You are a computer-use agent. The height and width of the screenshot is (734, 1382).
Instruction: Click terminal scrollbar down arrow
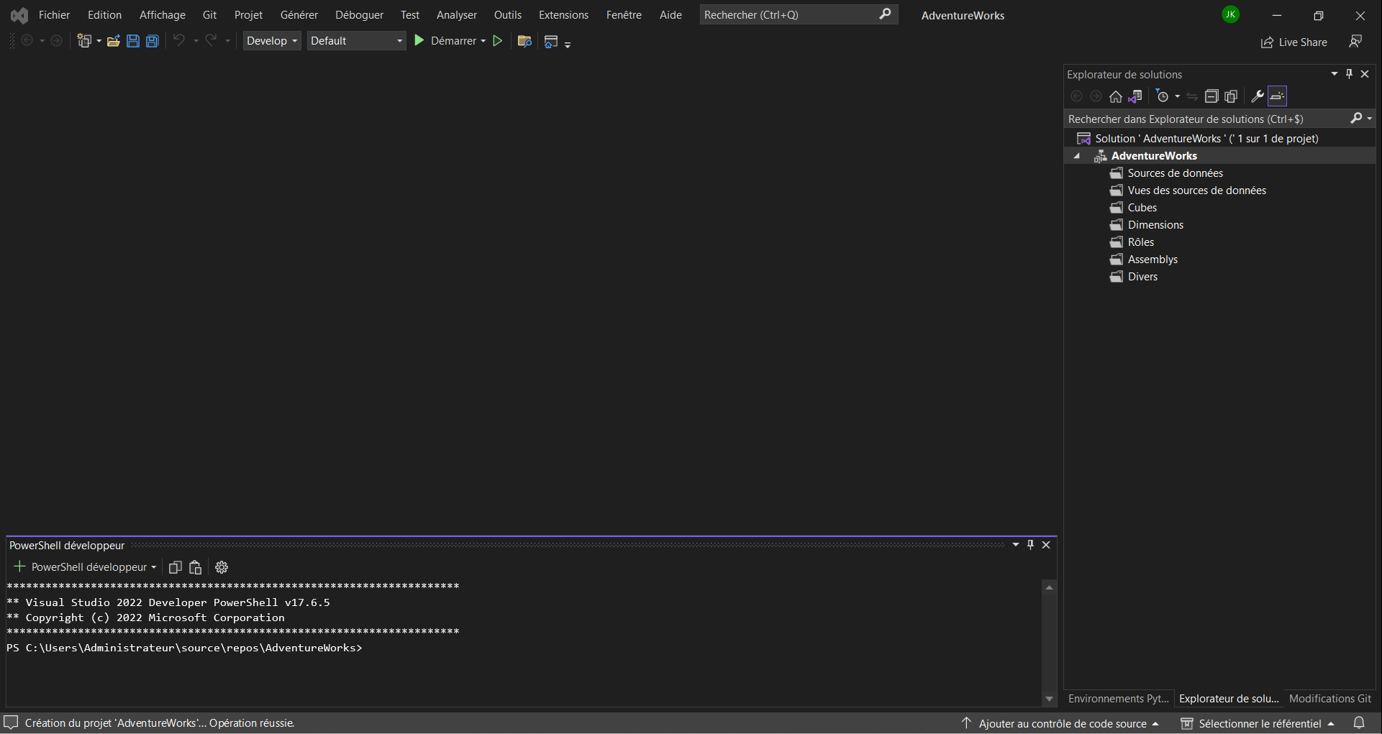click(x=1049, y=699)
